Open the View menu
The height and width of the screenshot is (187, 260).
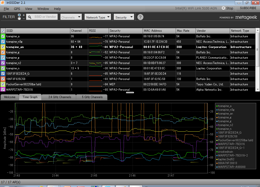[x=28, y=9]
